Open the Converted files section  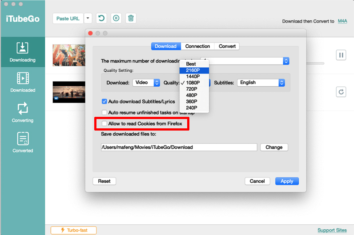(x=23, y=143)
